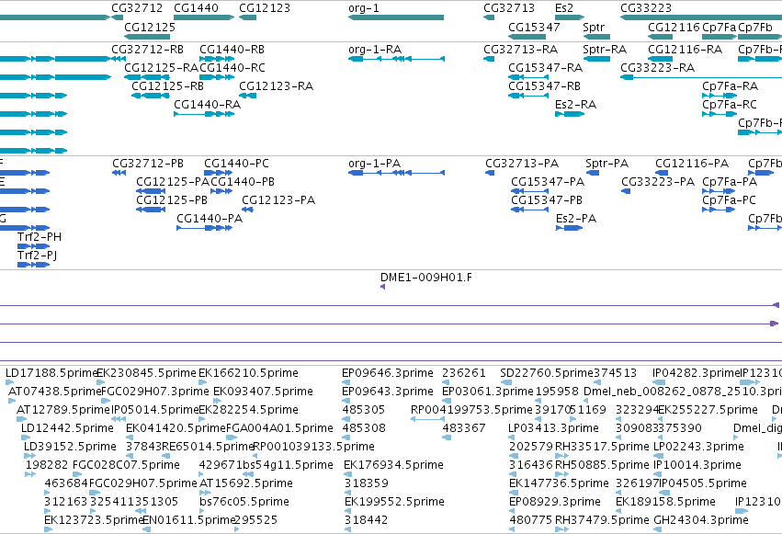The width and height of the screenshot is (782, 534).
Task: Click the Cp7Fa gene label
Action: 720,27
